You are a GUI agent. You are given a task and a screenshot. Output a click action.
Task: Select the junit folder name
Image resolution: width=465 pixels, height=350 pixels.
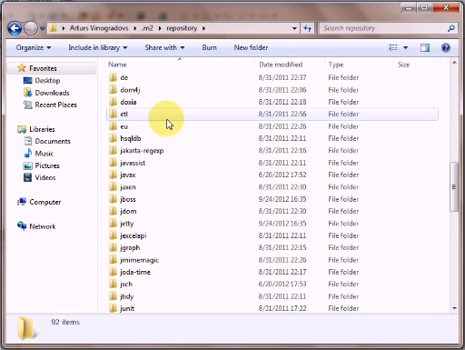[x=127, y=308]
